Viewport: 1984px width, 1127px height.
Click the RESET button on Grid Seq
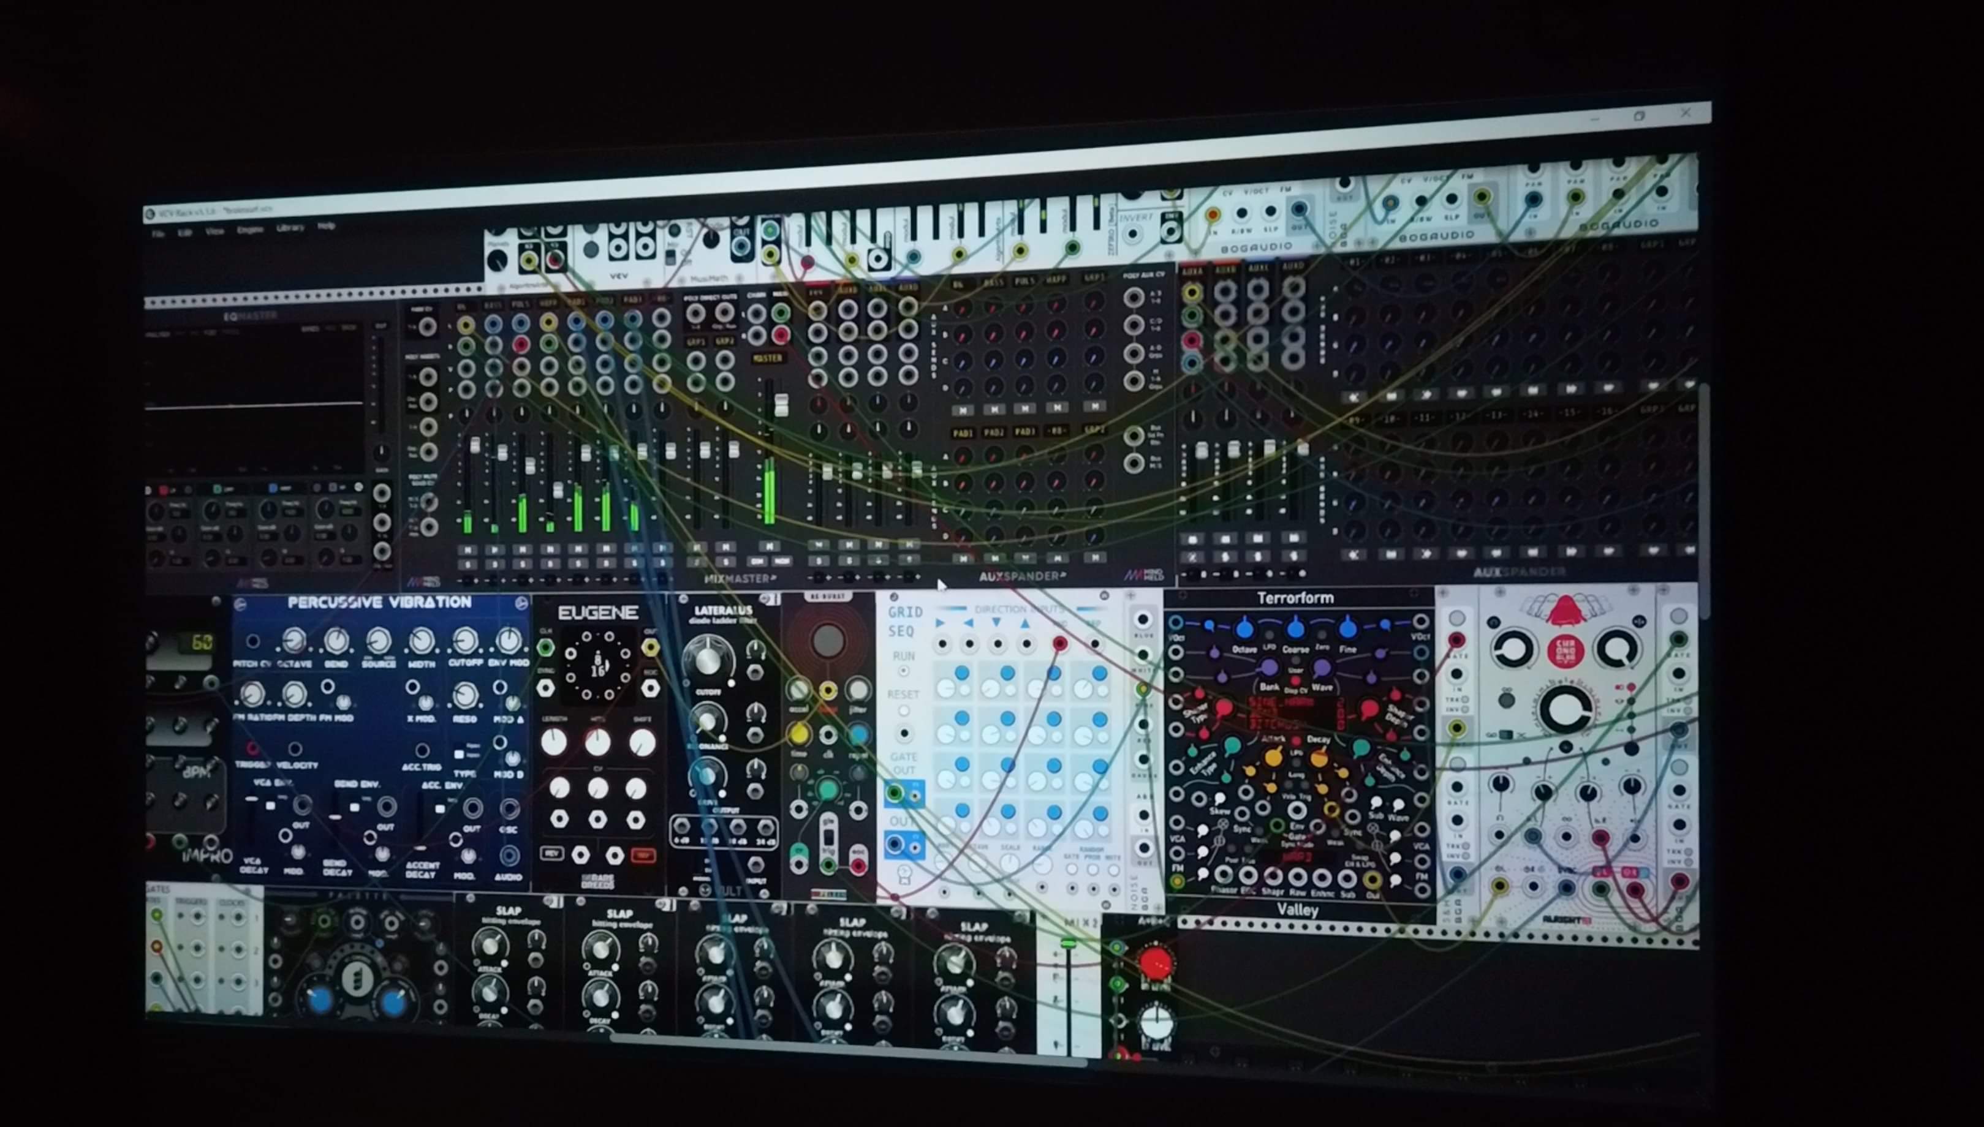(x=903, y=710)
